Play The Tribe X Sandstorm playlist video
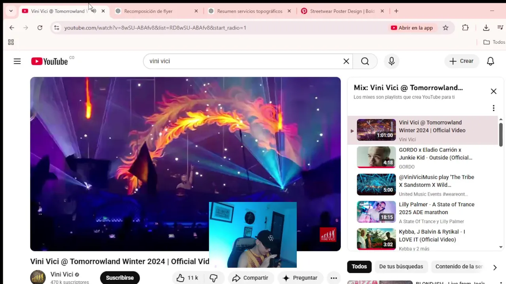506x284 pixels. click(423, 185)
